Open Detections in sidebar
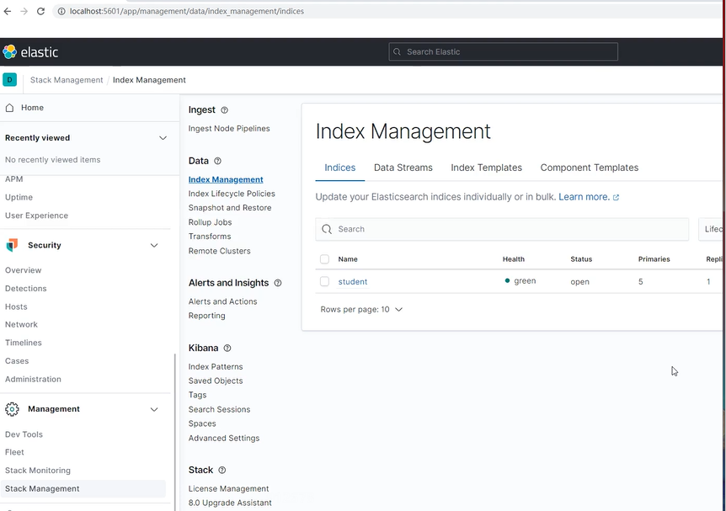726x511 pixels. click(26, 289)
